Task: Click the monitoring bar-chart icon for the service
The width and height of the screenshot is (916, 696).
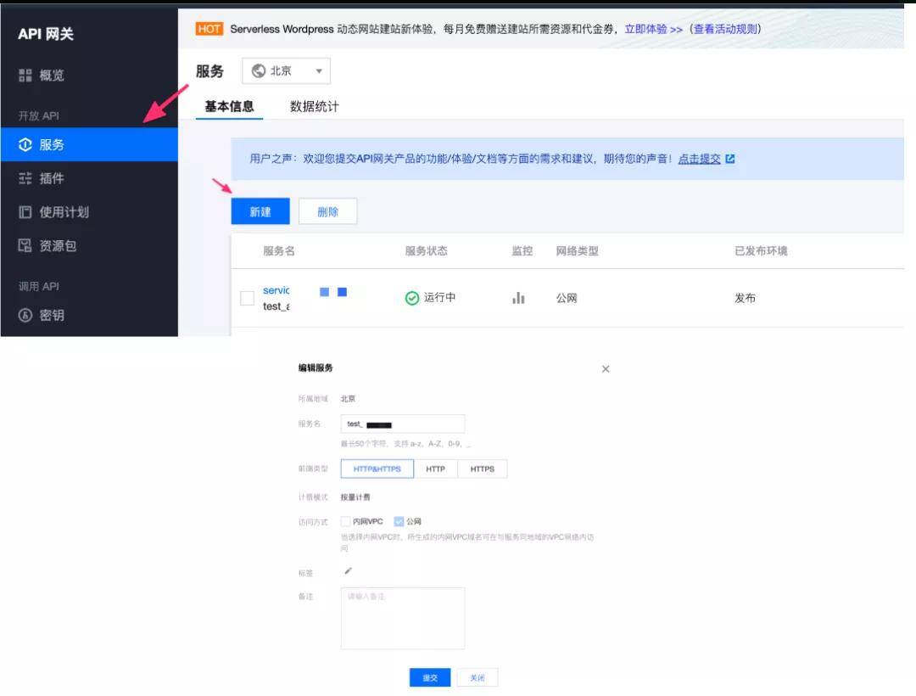Action: click(x=518, y=297)
